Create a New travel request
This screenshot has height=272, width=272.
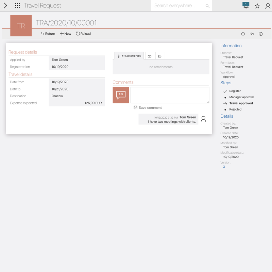tap(66, 34)
